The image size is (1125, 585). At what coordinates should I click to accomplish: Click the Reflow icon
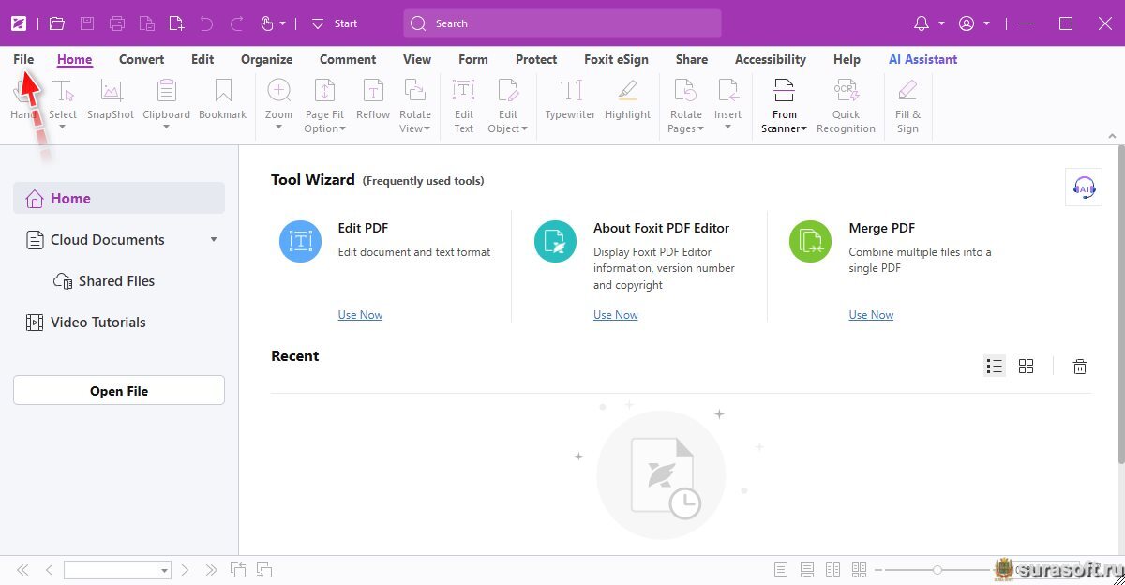pyautogui.click(x=372, y=92)
